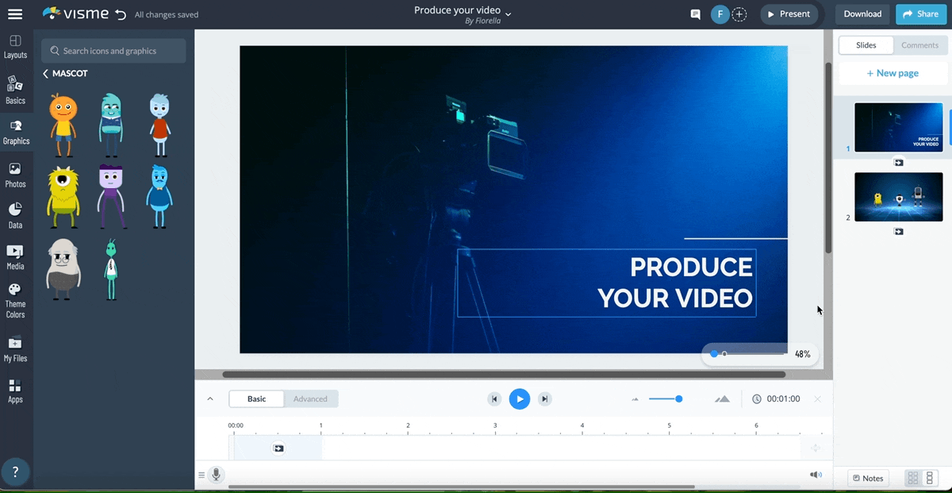This screenshot has width=952, height=493.
Task: Add collaborator with the plus circle
Action: click(739, 14)
